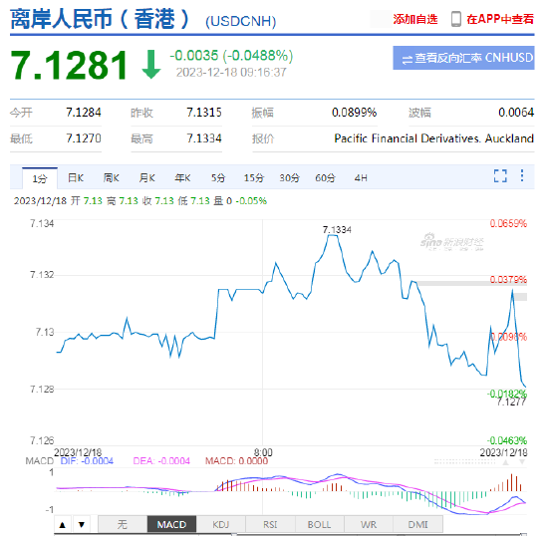Click the down triangle indicator arrow

pyautogui.click(x=82, y=524)
